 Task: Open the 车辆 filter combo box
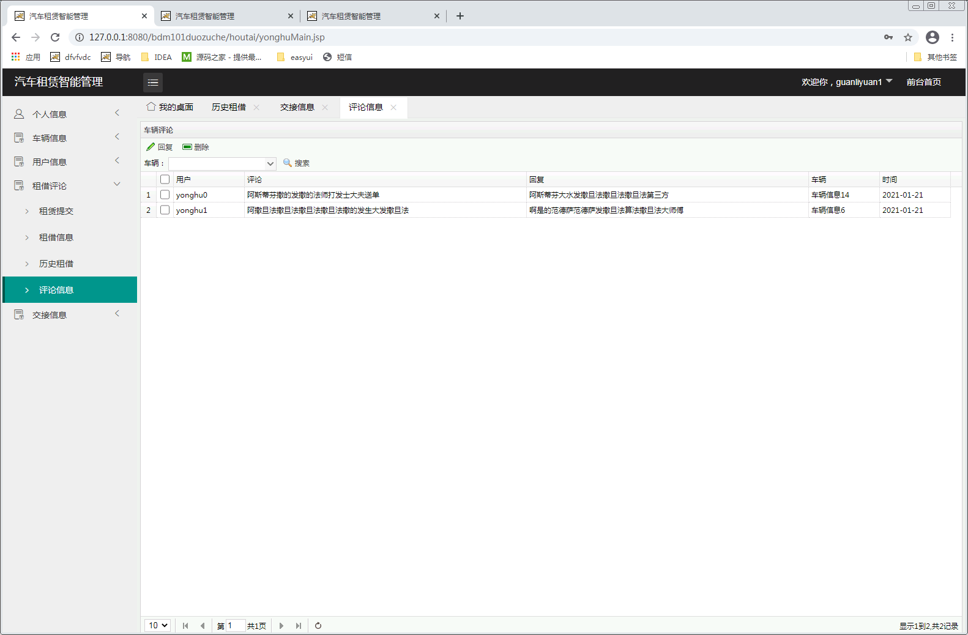pos(222,163)
